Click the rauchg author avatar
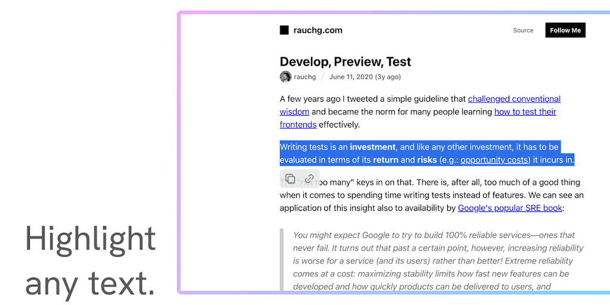This screenshot has width=610, height=305. (x=285, y=77)
